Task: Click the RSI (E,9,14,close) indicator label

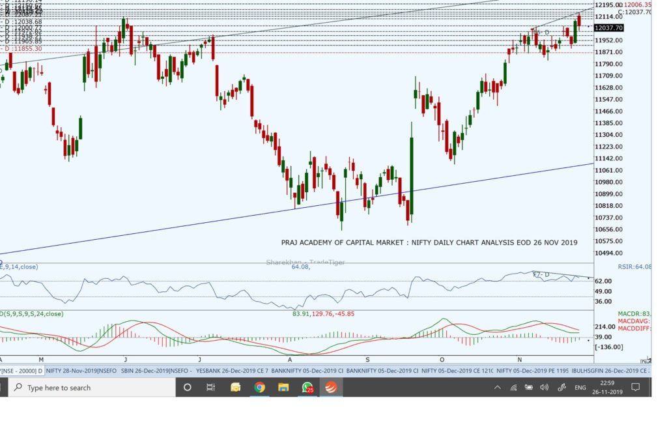Action: click(x=19, y=266)
